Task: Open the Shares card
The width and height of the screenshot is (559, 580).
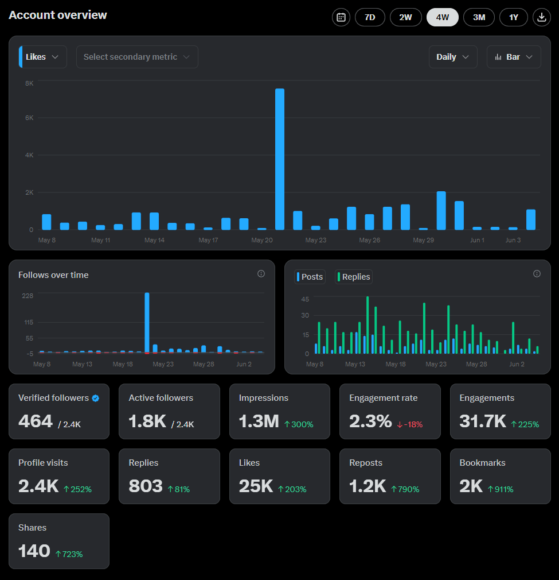Action: pyautogui.click(x=59, y=541)
